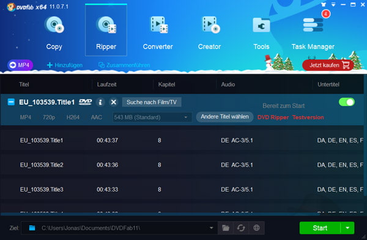Show info for EU_103539.Title1

click(100, 102)
